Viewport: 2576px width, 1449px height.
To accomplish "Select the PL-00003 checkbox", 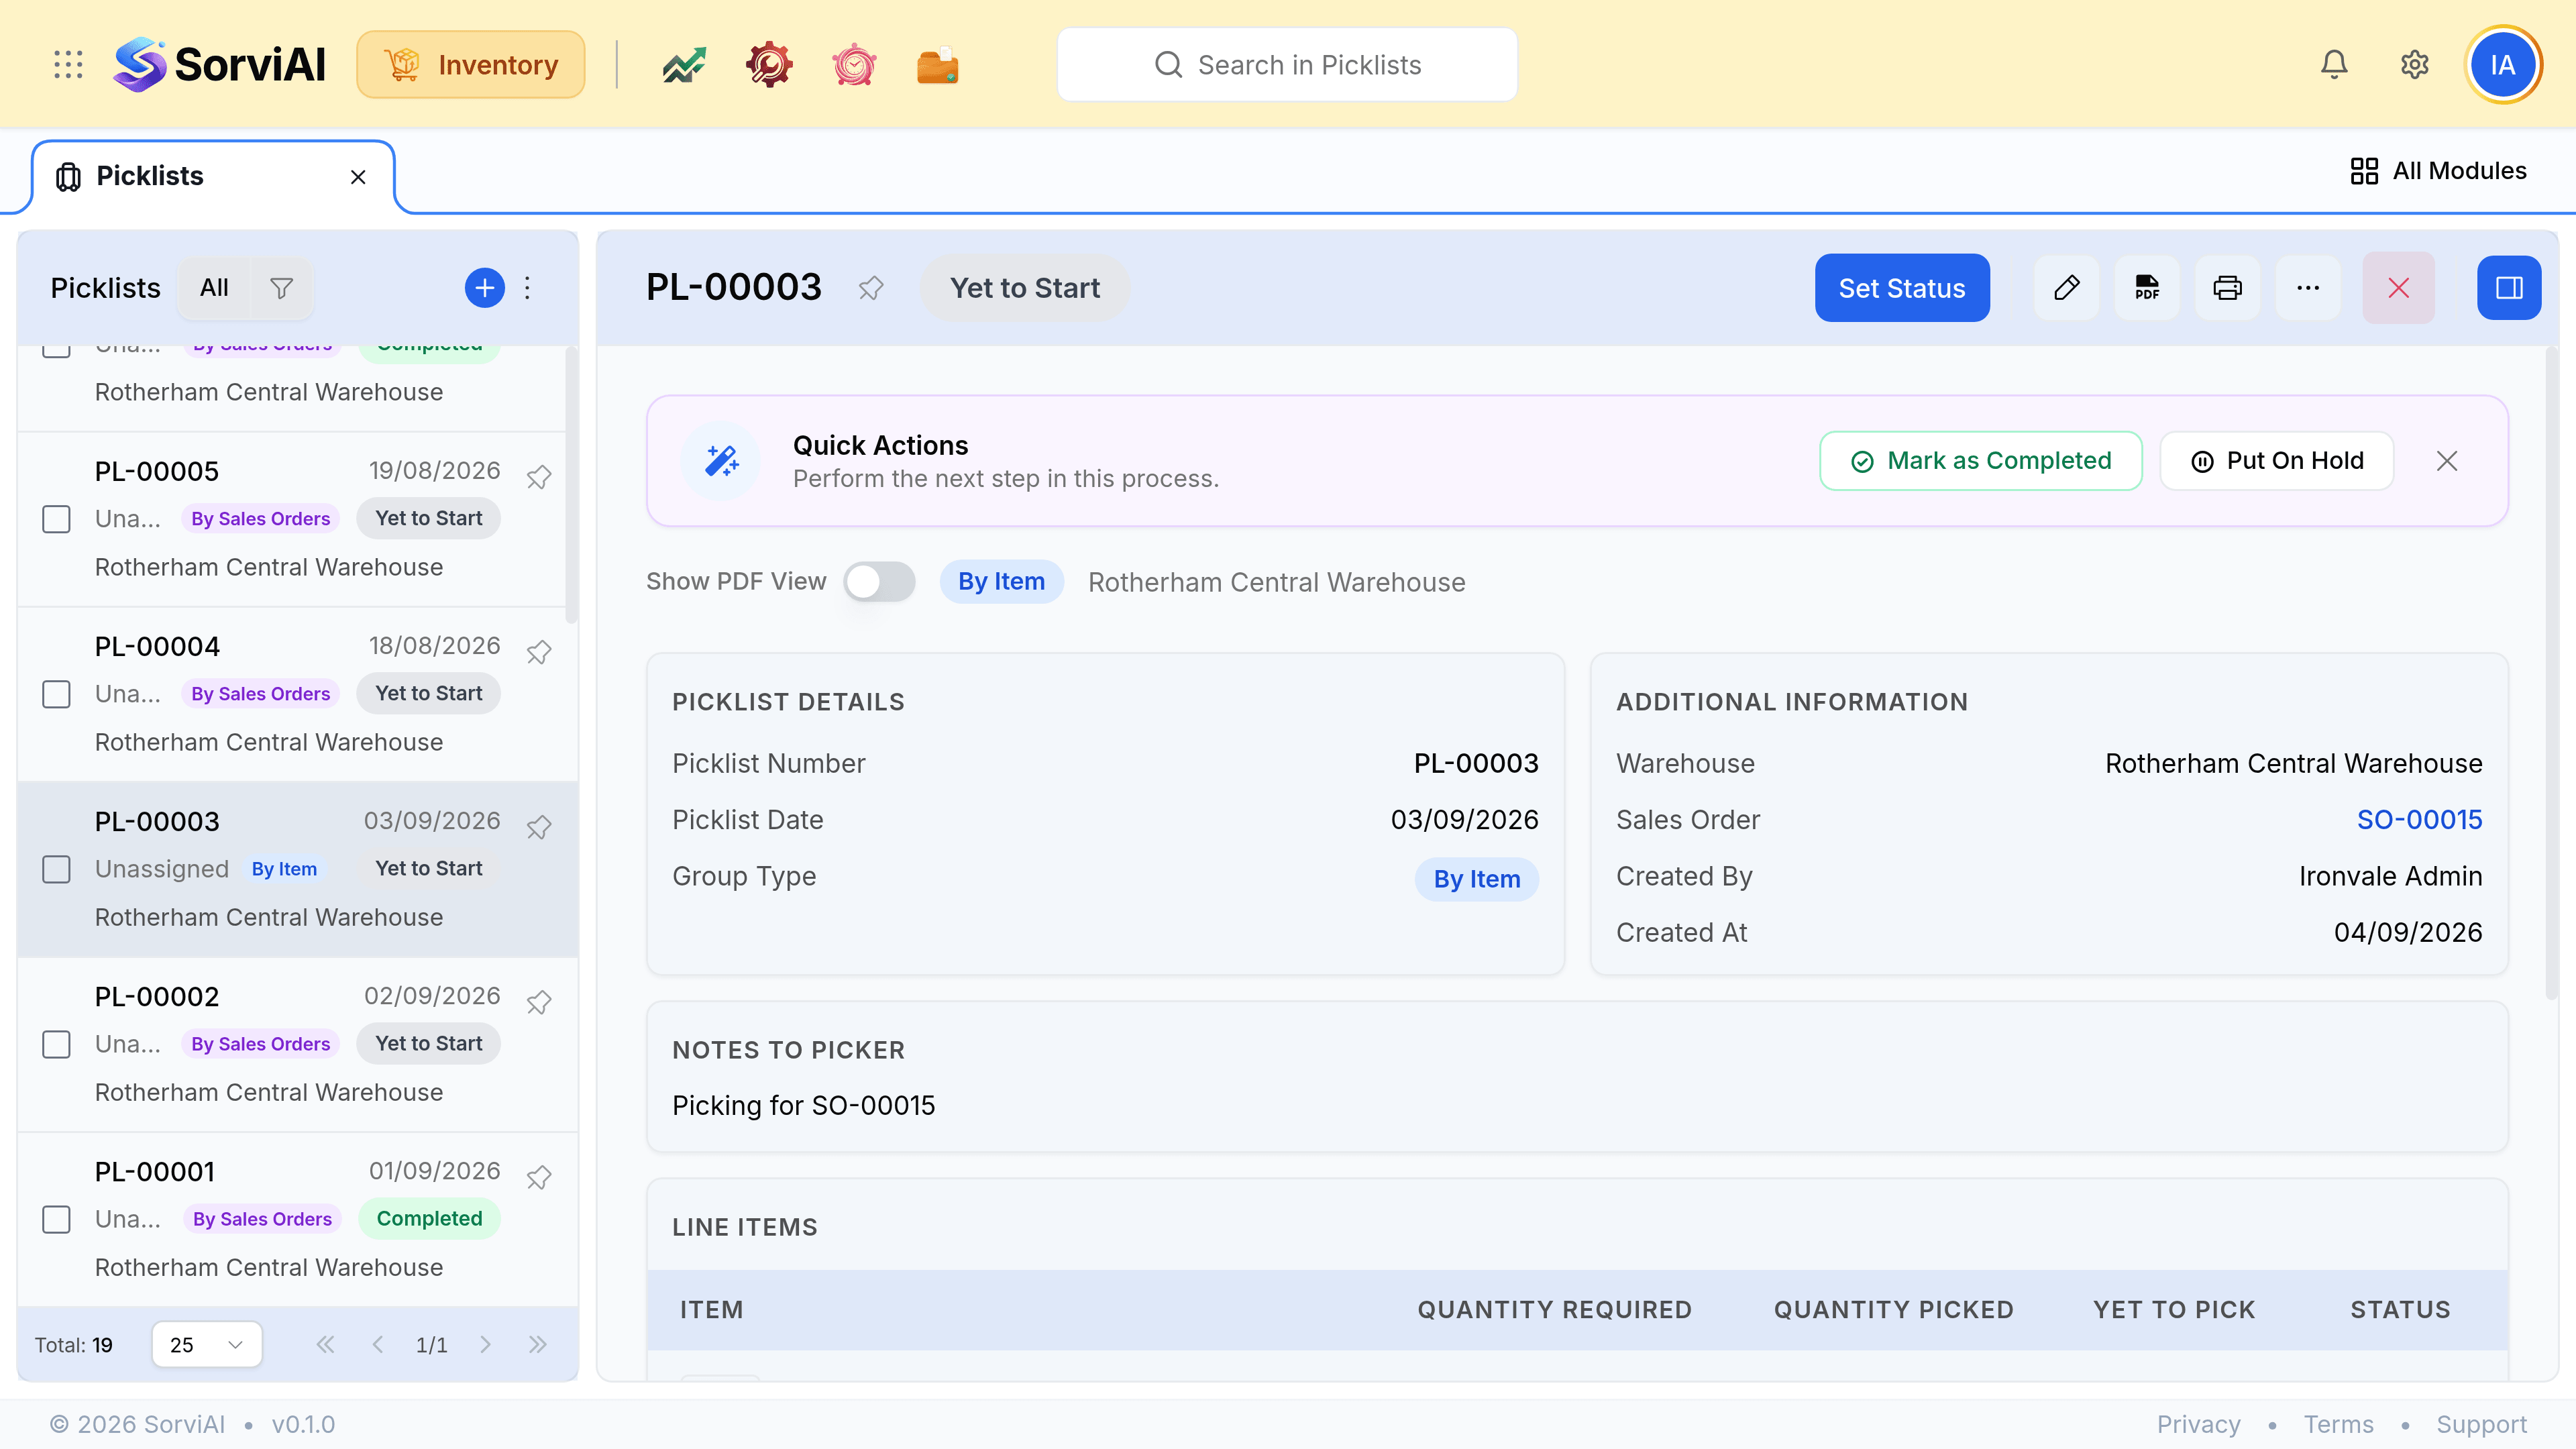I will click(56, 869).
